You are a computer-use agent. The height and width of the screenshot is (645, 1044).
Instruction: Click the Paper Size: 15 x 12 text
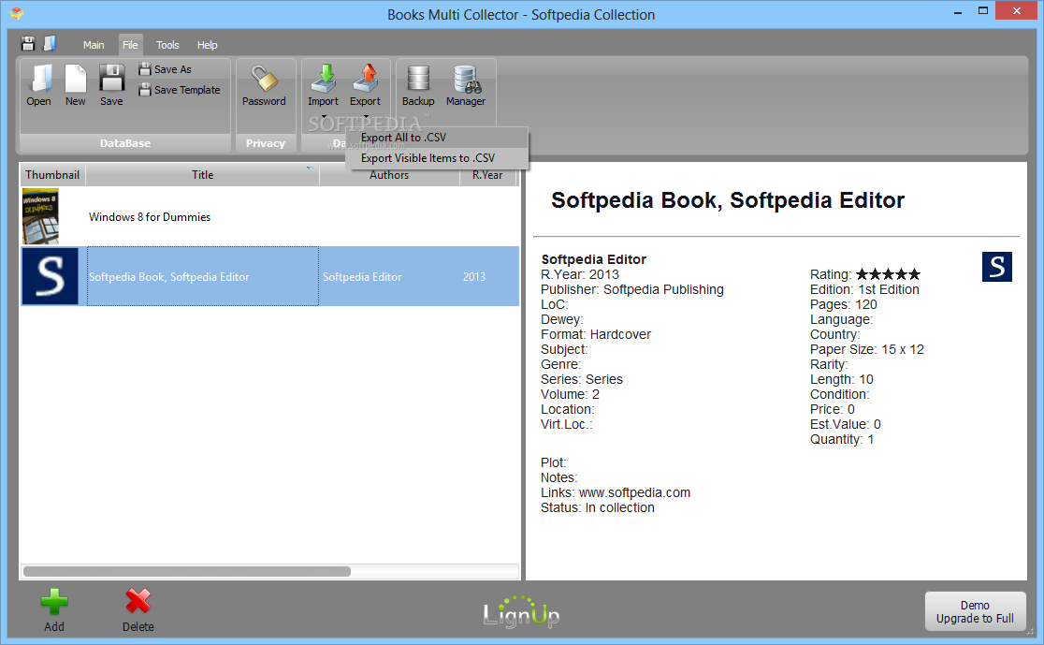coord(867,349)
